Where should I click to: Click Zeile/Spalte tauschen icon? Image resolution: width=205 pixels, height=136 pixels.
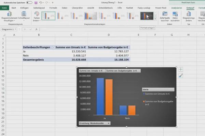tap(165, 17)
